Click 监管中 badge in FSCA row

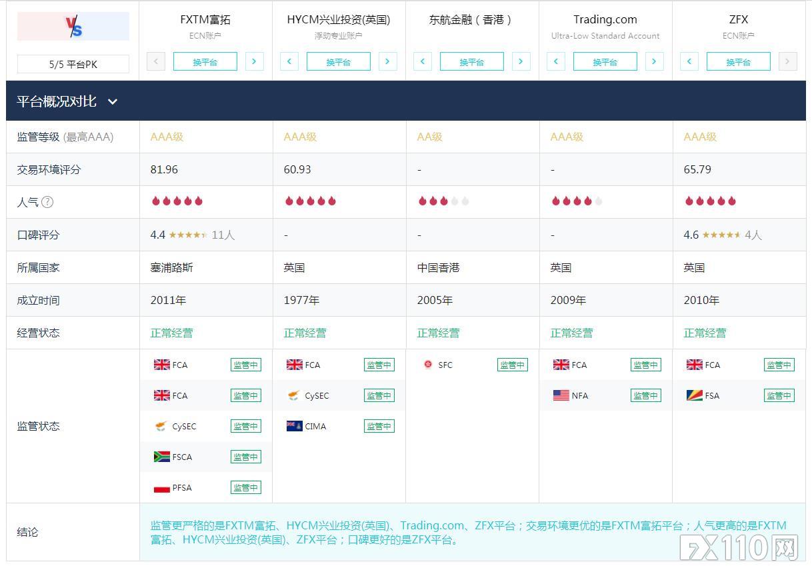coord(246,457)
